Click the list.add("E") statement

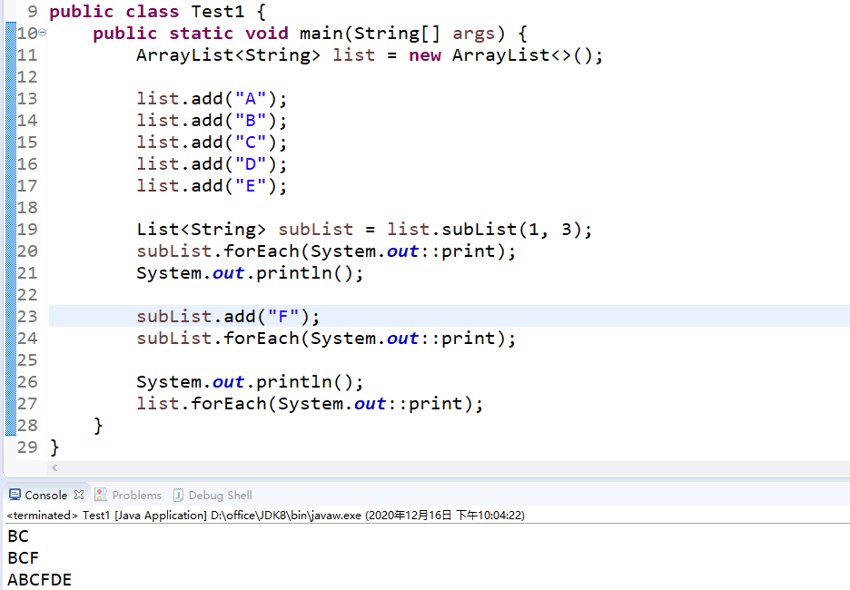coord(212,186)
